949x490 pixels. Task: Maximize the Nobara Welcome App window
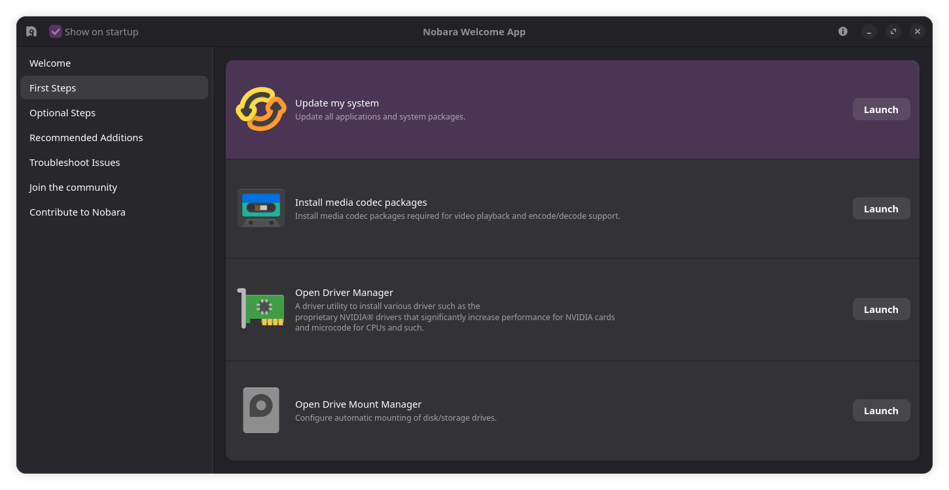(x=893, y=31)
